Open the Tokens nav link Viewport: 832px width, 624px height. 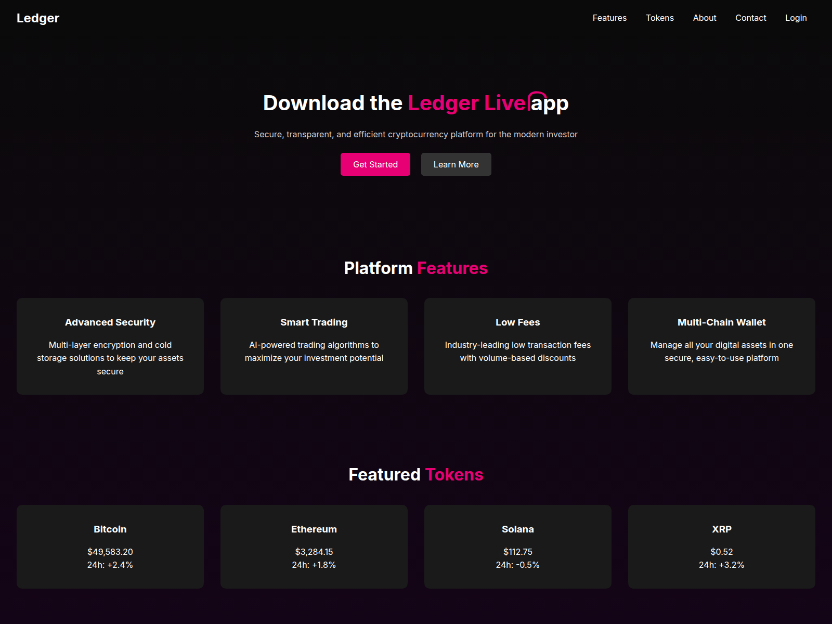(660, 18)
